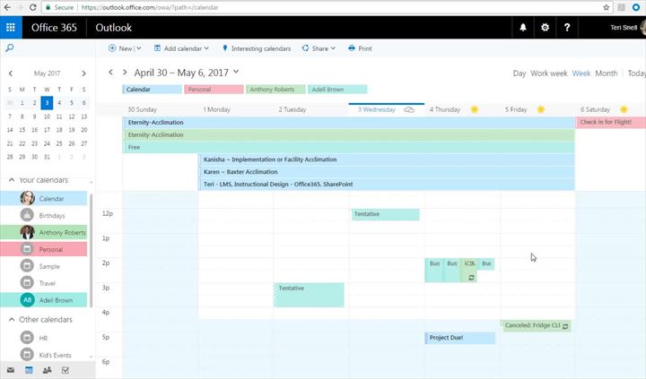The height and width of the screenshot is (379, 646).
Task: Print the calendar
Action: tap(360, 48)
